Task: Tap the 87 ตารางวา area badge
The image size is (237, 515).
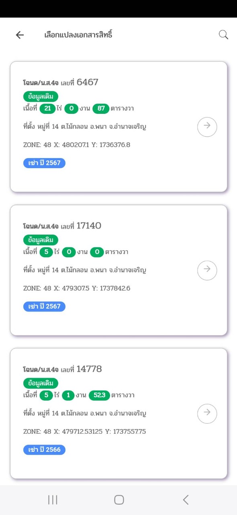Action: tap(101, 109)
